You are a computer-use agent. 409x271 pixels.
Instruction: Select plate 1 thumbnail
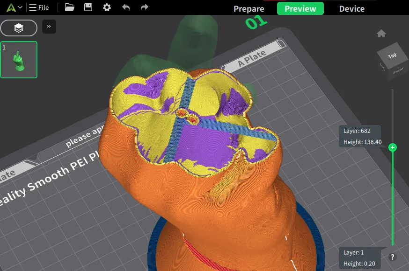19,60
